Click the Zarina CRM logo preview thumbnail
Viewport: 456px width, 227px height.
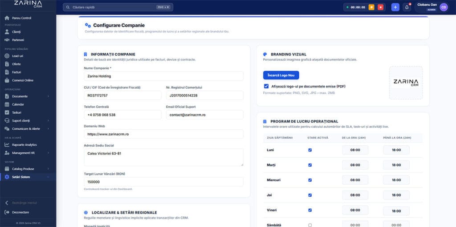(x=406, y=83)
